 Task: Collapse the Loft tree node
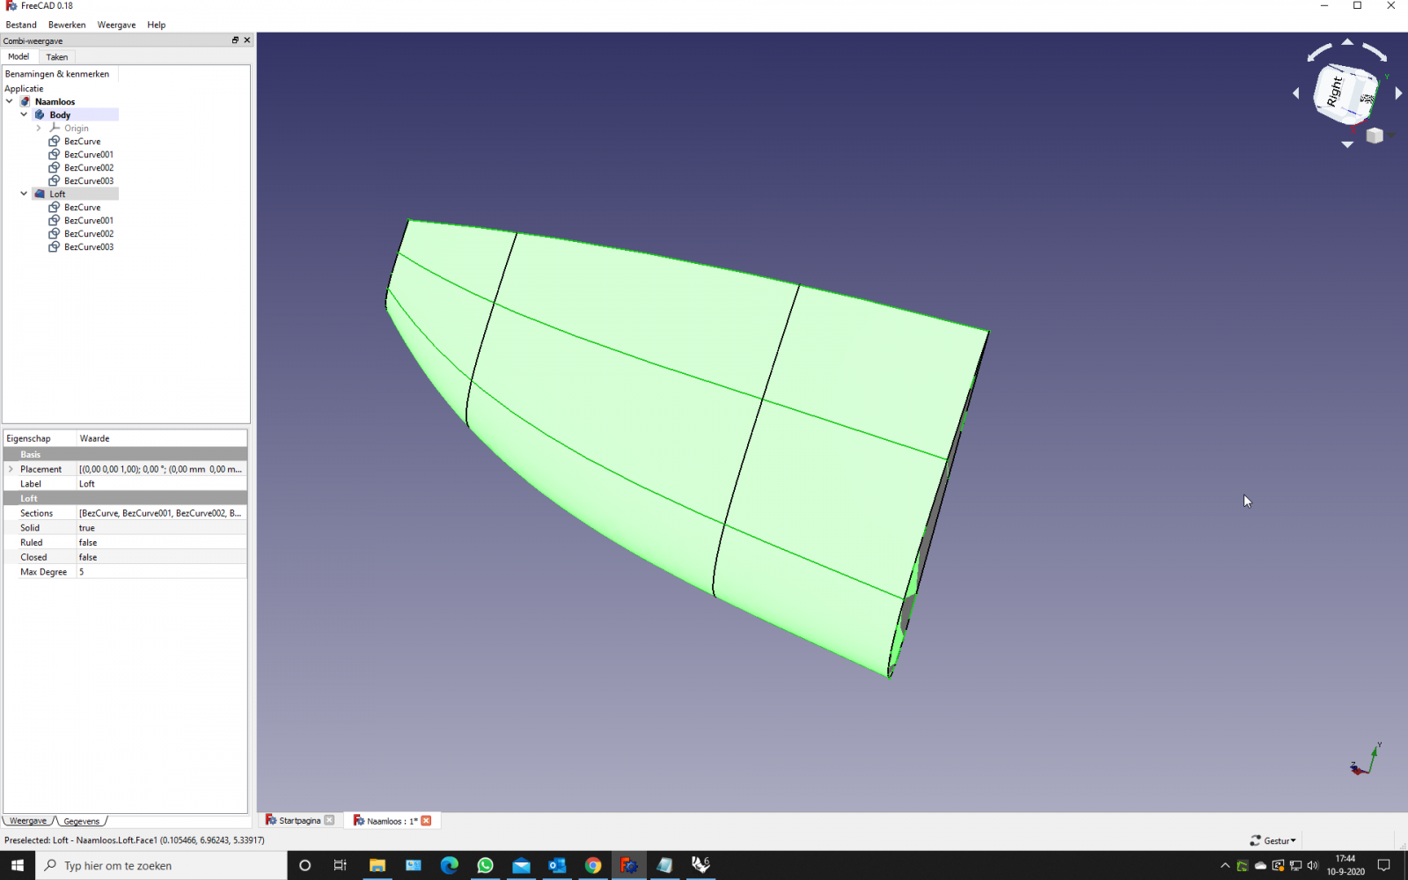tap(24, 194)
